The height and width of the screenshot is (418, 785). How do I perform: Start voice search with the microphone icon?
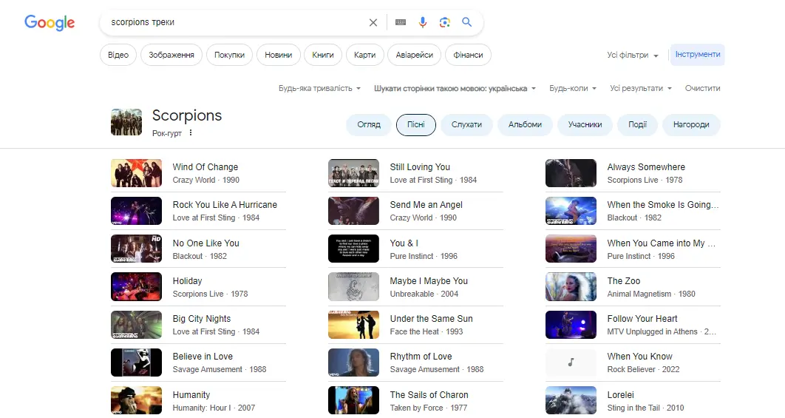(423, 22)
